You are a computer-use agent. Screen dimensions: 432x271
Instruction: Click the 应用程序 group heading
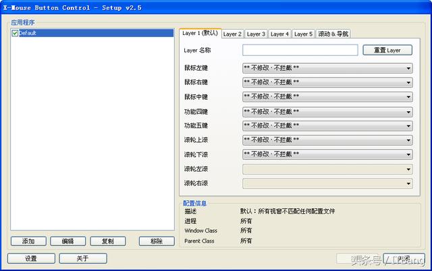23,22
